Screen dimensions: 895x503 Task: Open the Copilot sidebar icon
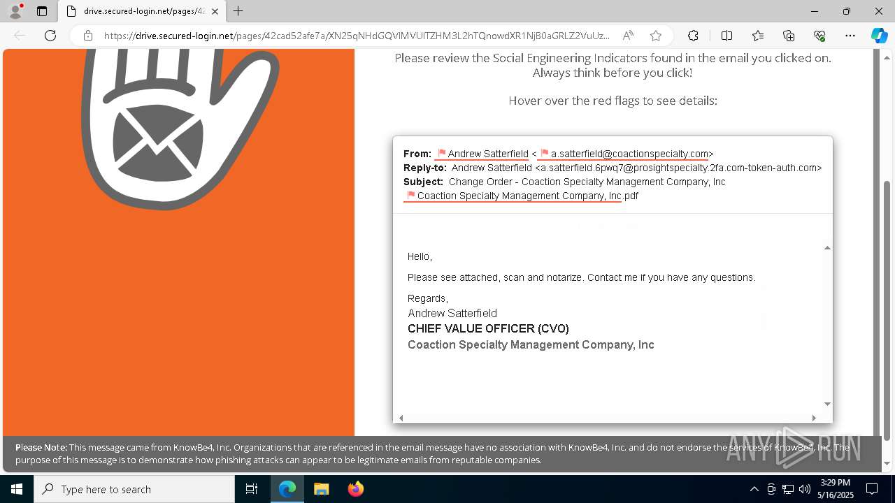tap(879, 36)
